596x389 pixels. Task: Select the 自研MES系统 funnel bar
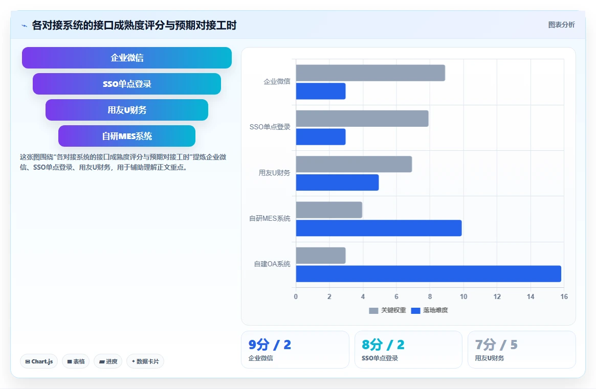(127, 136)
